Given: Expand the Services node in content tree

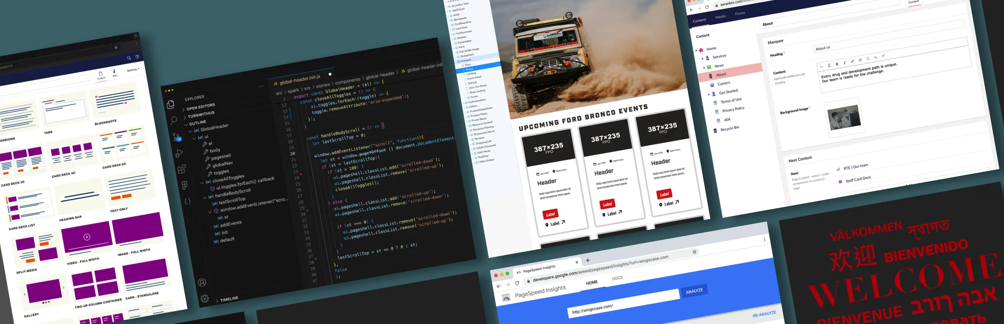Looking at the screenshot, I should pyautogui.click(x=702, y=59).
